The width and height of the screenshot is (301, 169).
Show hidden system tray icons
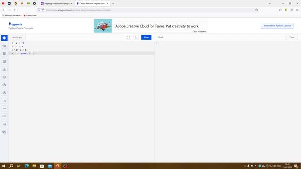(245, 166)
